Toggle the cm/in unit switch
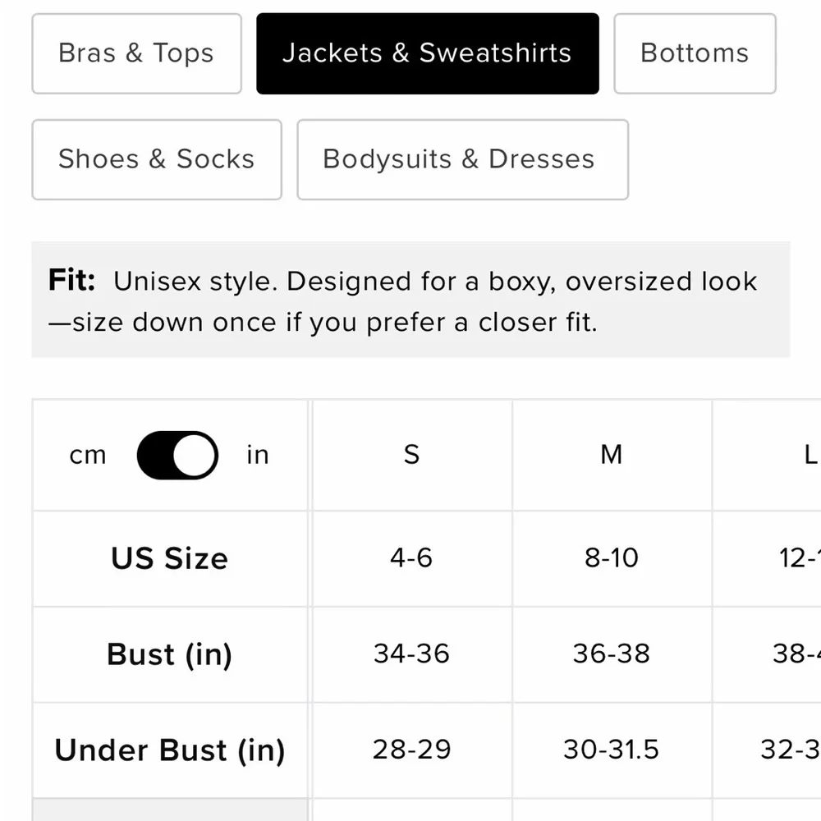821x821 pixels. point(177,455)
